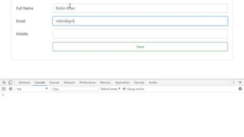Show the console sidebar icon
244x137 pixels.
(x=4, y=89)
